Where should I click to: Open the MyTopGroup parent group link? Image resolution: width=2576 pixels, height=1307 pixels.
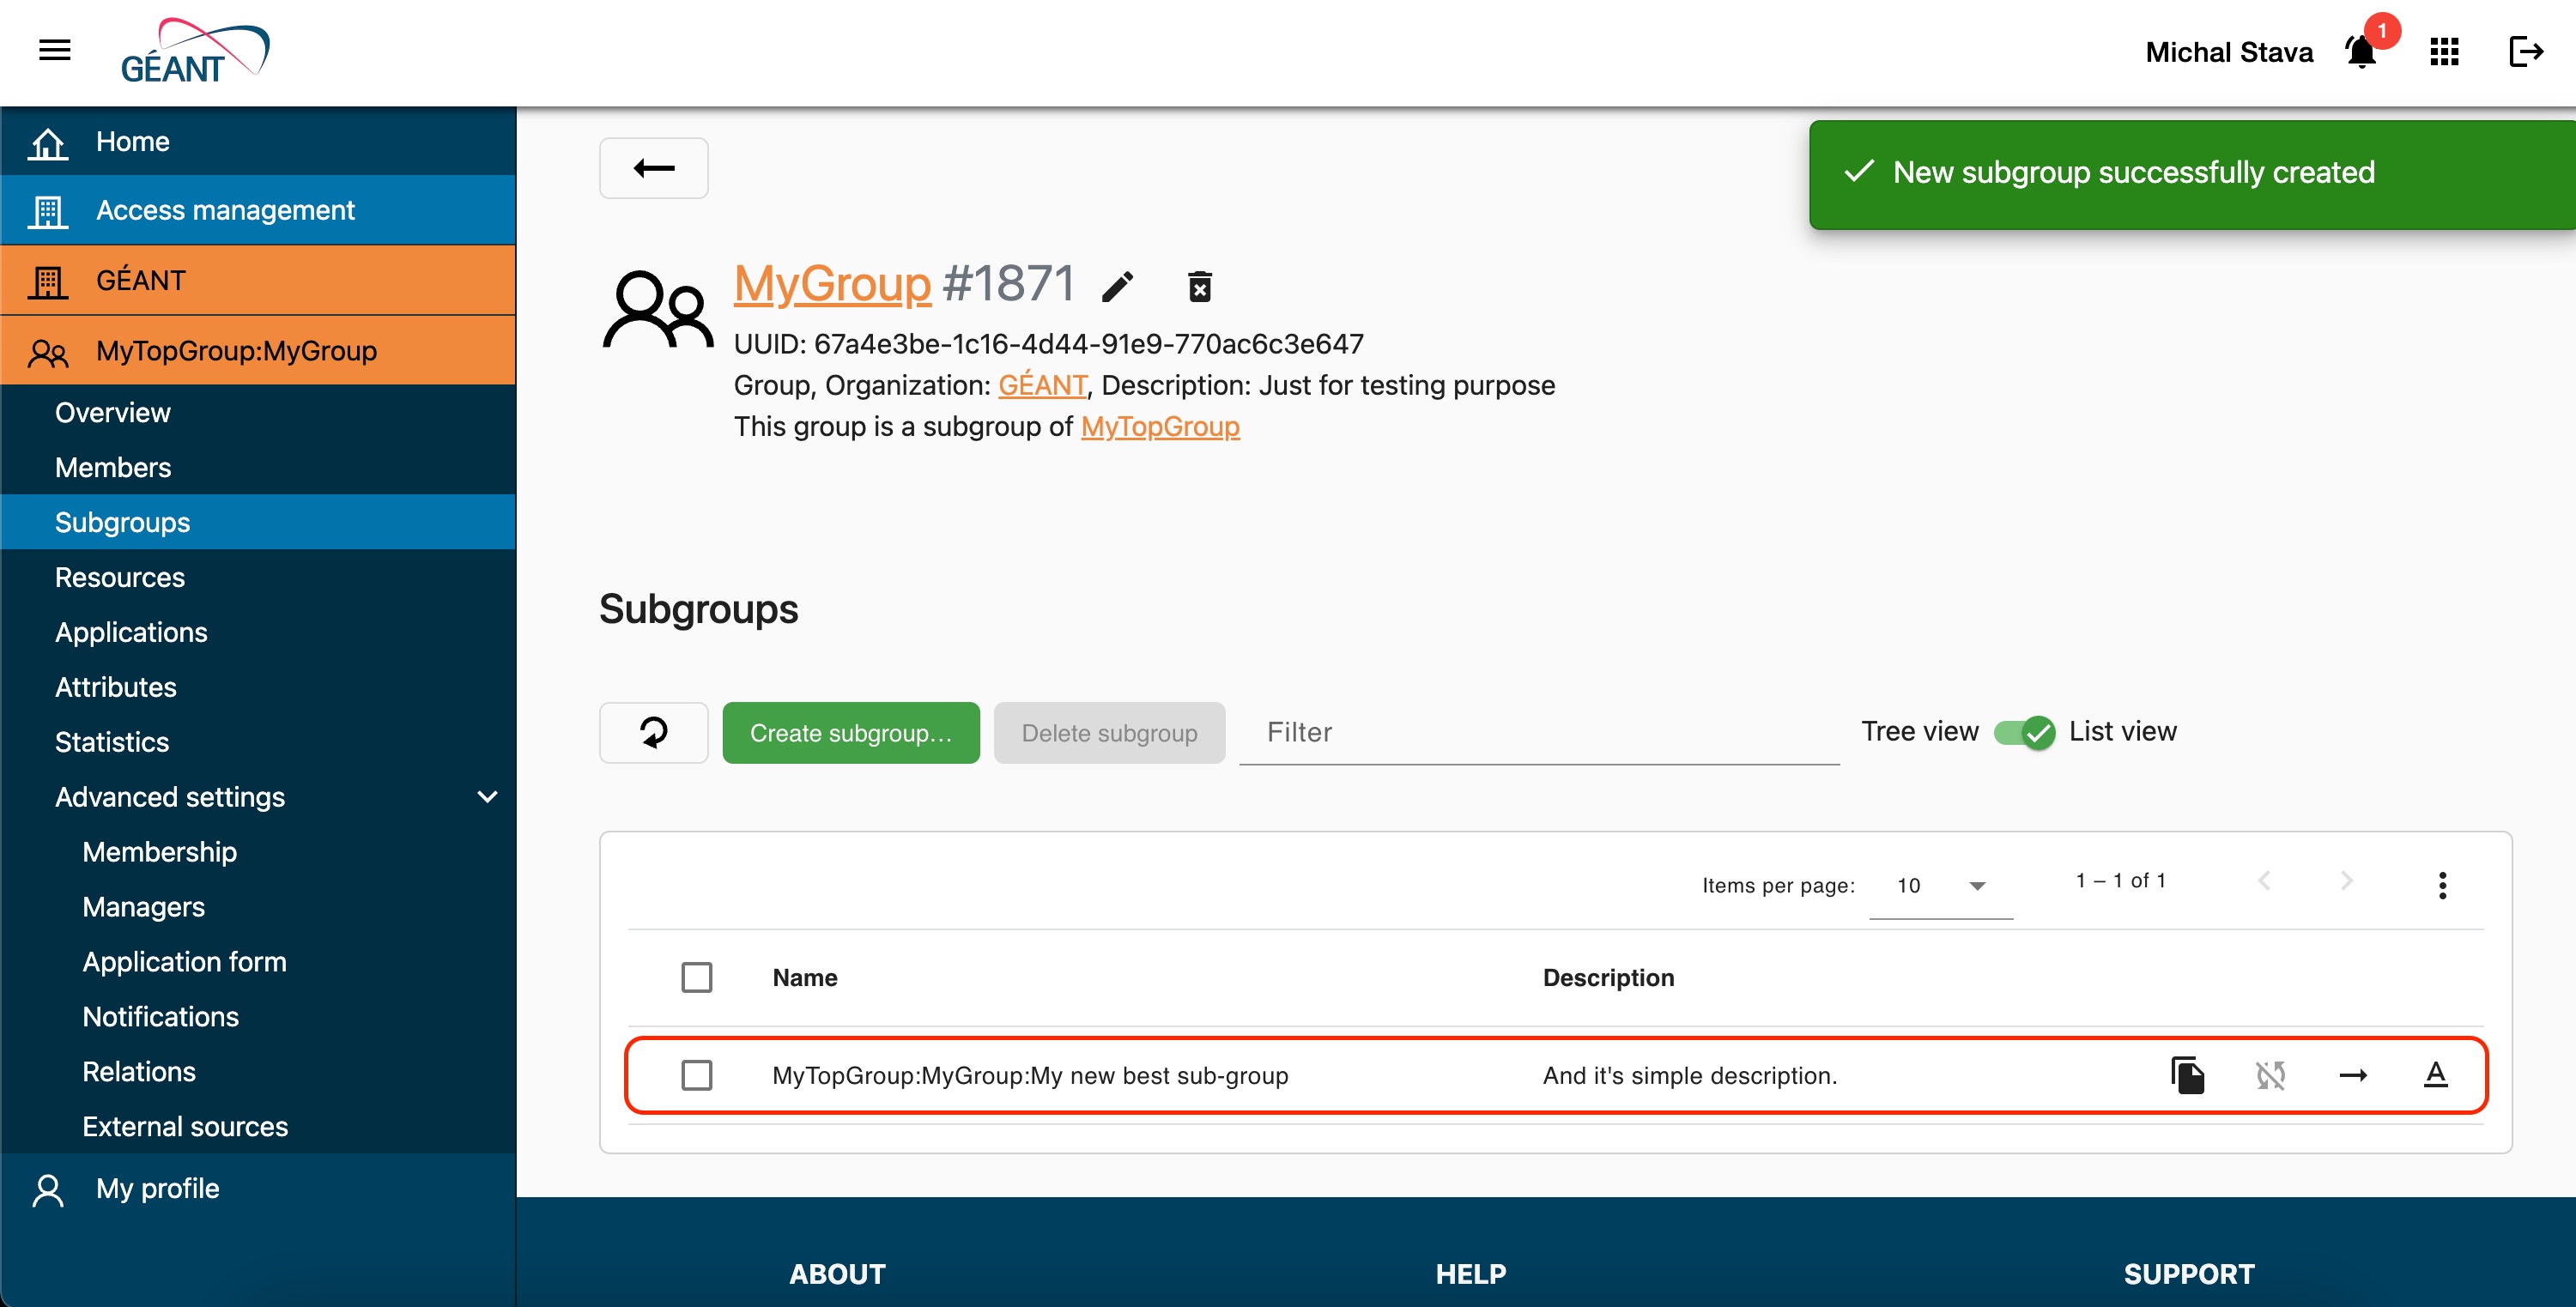tap(1160, 427)
